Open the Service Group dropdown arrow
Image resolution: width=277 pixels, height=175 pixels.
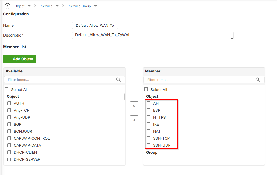(x=96, y=6)
